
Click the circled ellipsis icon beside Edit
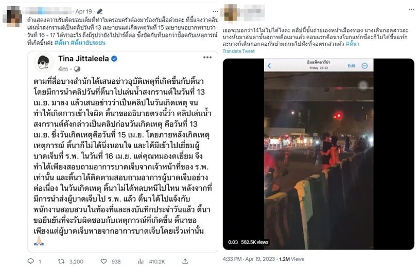[x=364, y=65]
